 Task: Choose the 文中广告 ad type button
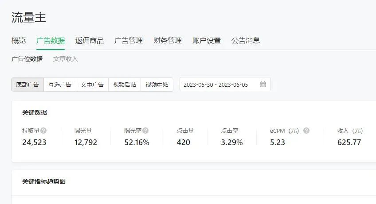pyautogui.click(x=92, y=85)
